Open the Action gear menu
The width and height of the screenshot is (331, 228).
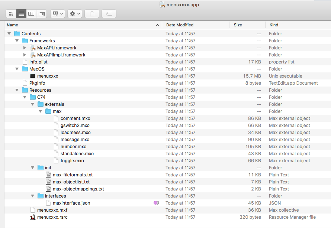click(x=75, y=14)
